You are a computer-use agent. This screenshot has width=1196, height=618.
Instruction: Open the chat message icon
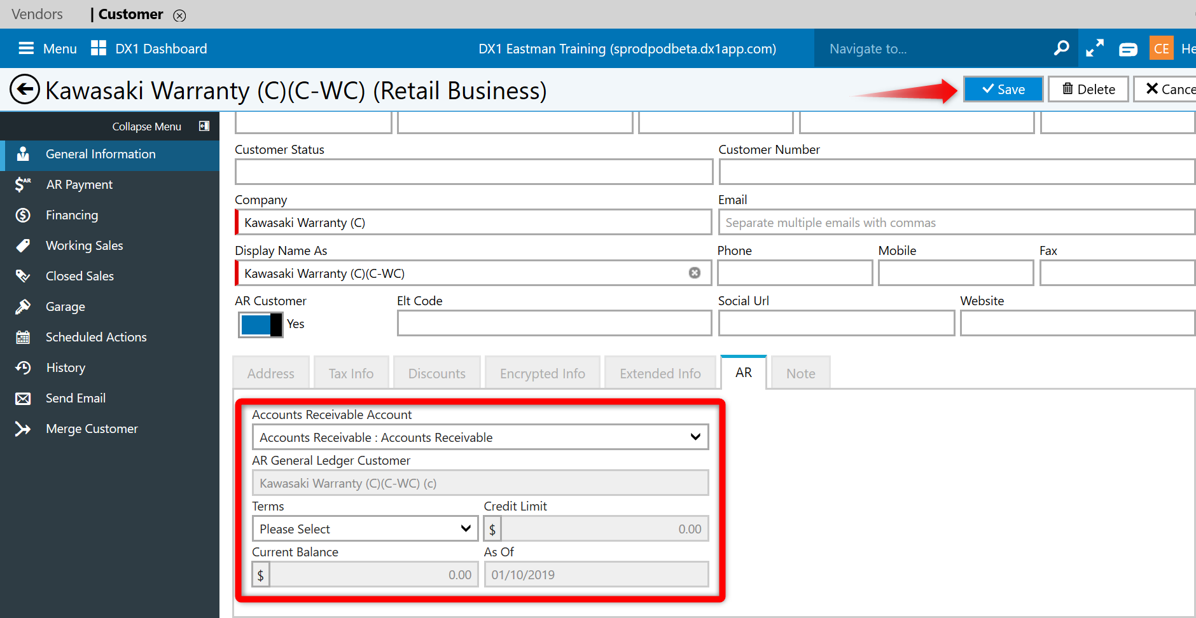pos(1128,49)
